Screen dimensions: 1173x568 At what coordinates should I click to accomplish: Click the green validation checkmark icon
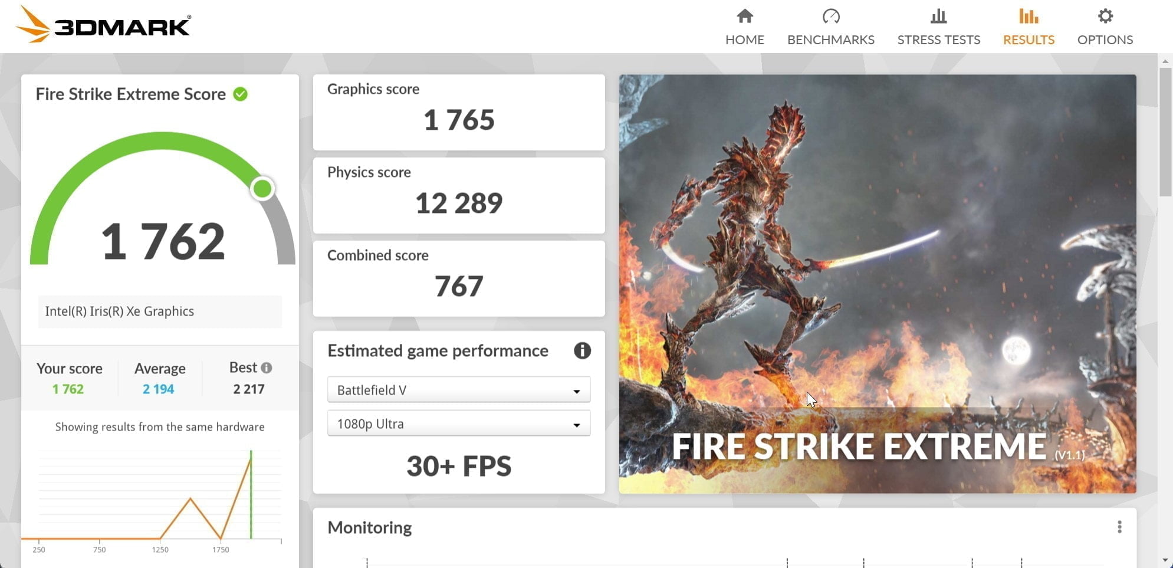click(241, 94)
